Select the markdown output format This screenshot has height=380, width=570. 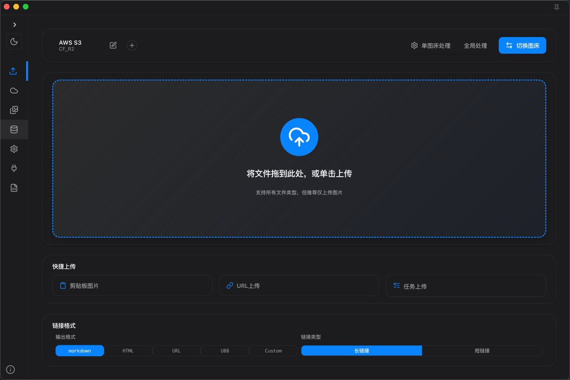click(80, 351)
